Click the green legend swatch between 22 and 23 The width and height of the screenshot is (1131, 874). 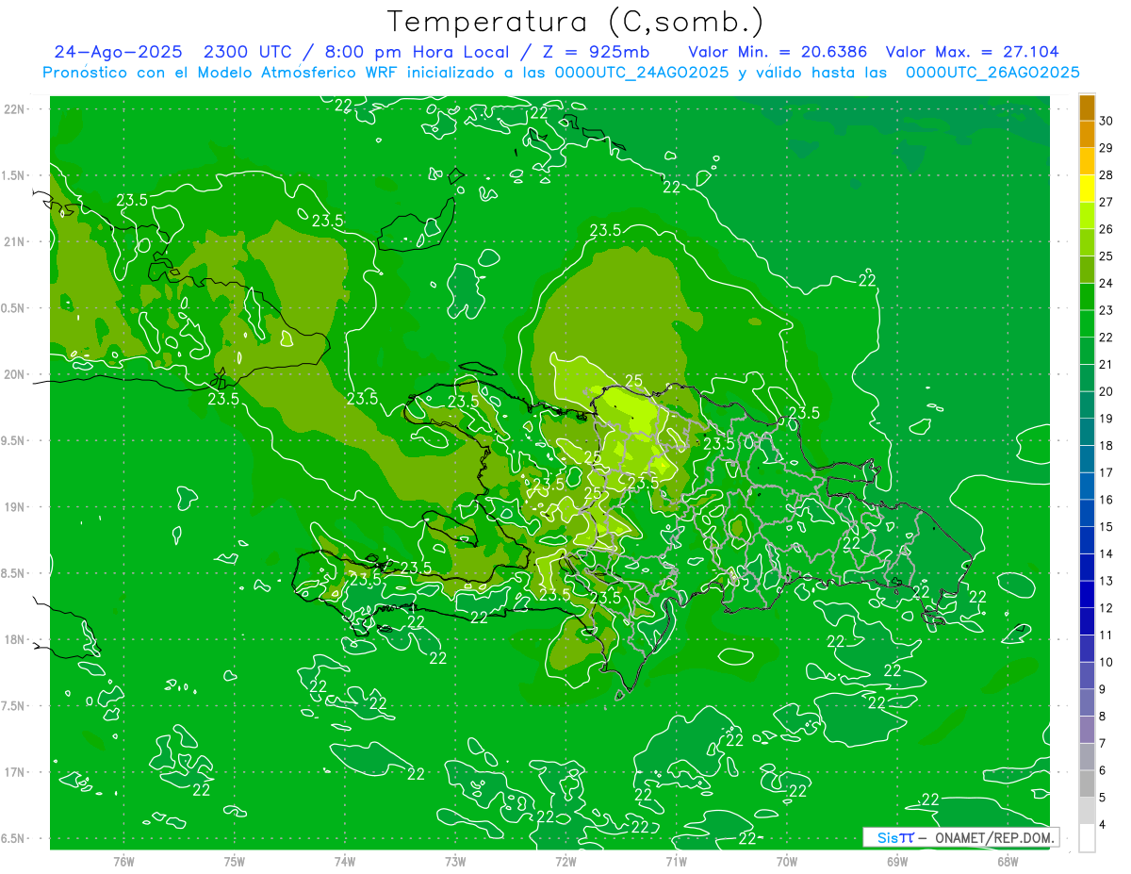(x=1087, y=324)
